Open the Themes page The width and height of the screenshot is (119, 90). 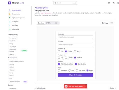(12, 70)
